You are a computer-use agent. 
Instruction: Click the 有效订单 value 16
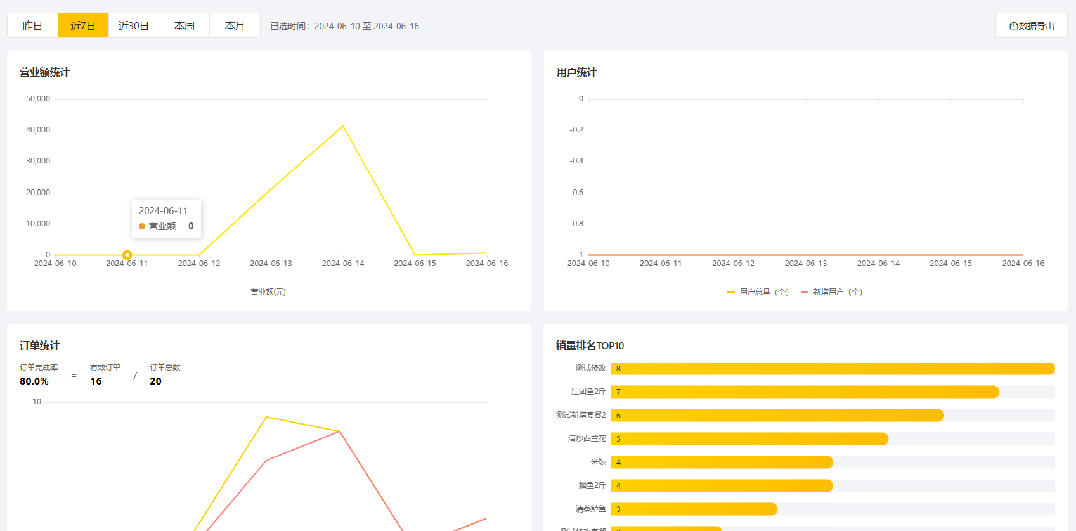tap(96, 381)
